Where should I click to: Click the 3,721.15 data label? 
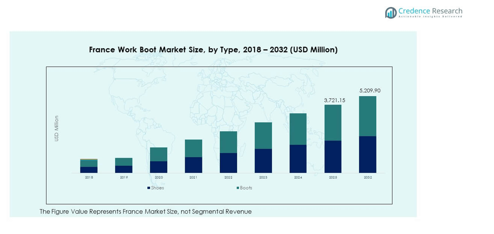[334, 101]
